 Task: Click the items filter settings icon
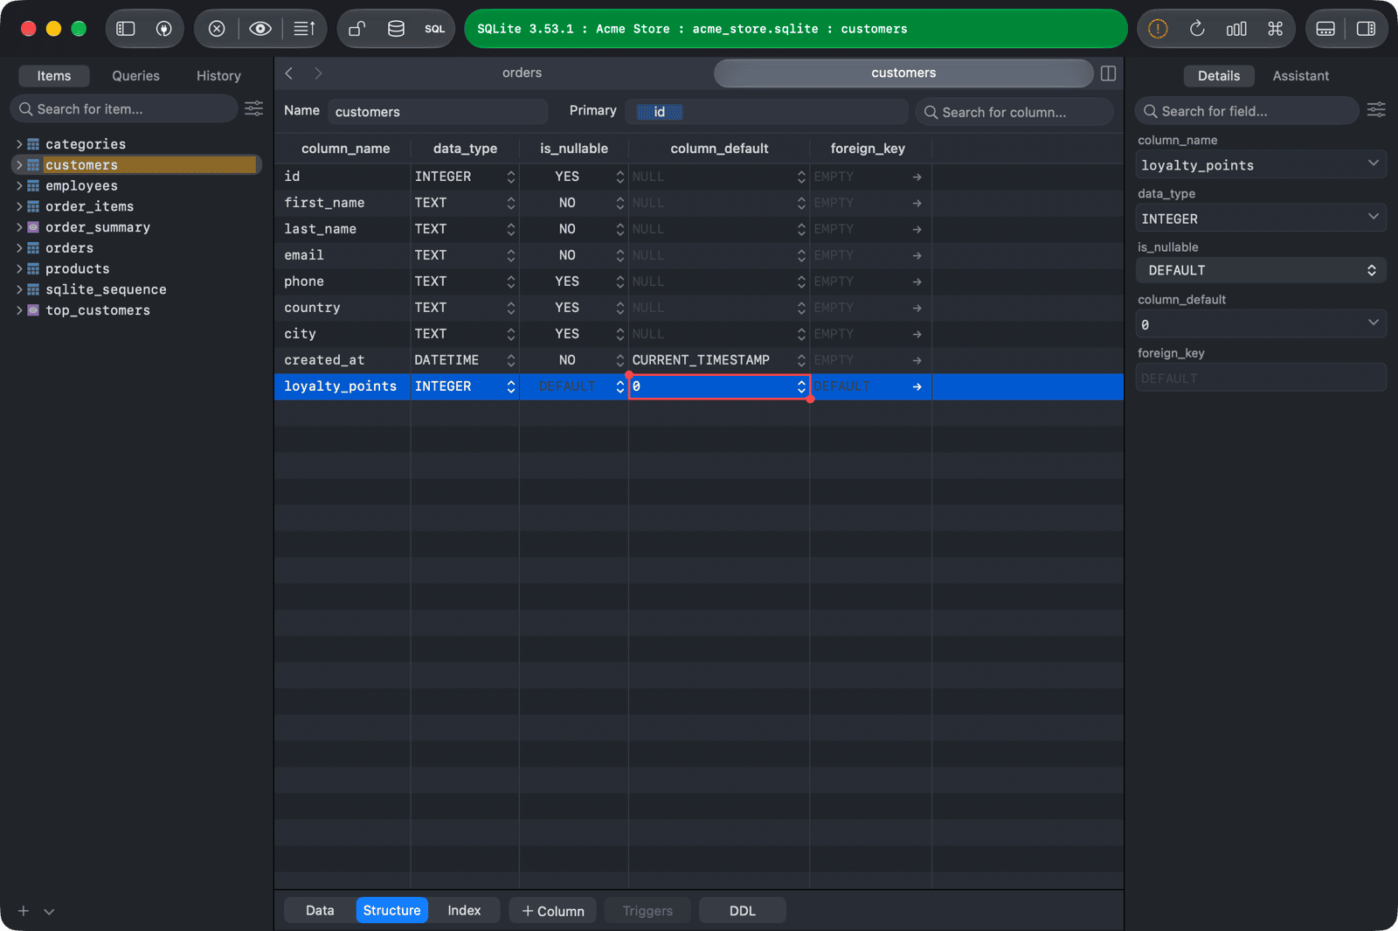coord(254,108)
